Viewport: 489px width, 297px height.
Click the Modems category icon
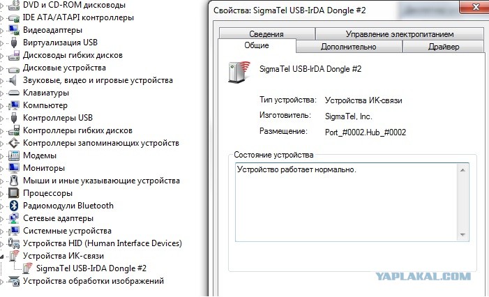[x=14, y=155]
